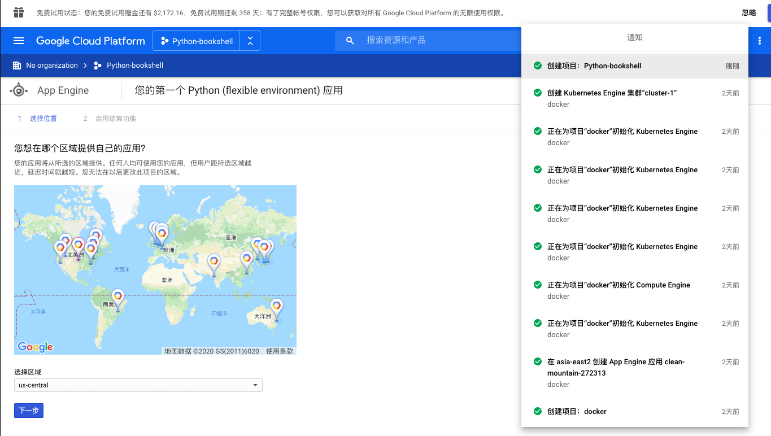Click the India map marker

[214, 264]
